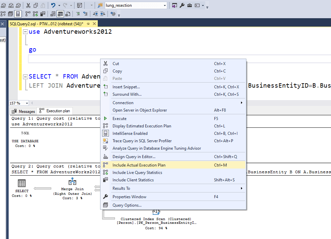Click the Cut scissors icon in toolbar

(28, 5)
